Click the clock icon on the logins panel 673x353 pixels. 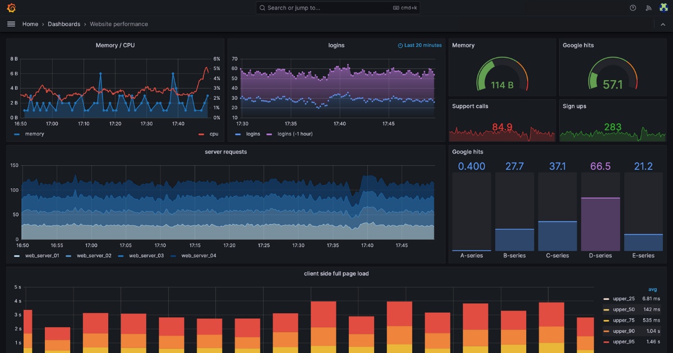(x=399, y=45)
